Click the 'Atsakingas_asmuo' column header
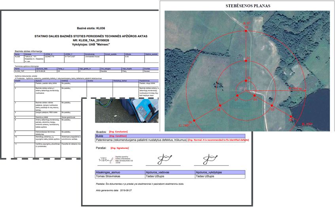This screenshot has width=335, height=207. click(120, 172)
